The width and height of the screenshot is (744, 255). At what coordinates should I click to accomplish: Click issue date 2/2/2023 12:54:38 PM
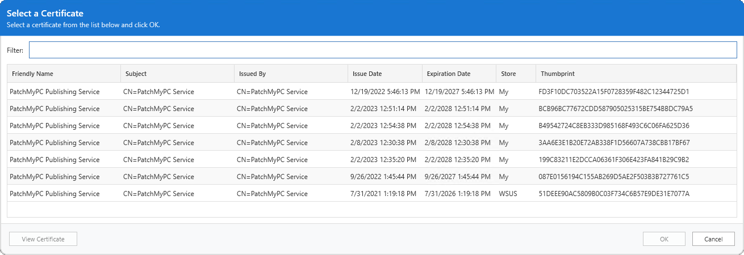[383, 126]
